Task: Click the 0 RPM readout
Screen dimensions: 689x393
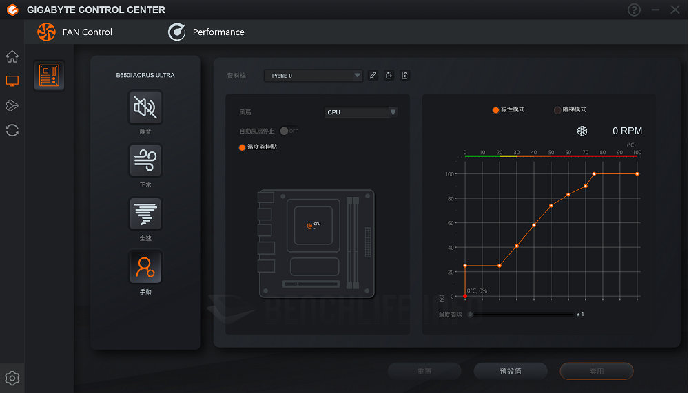Action: (x=627, y=131)
